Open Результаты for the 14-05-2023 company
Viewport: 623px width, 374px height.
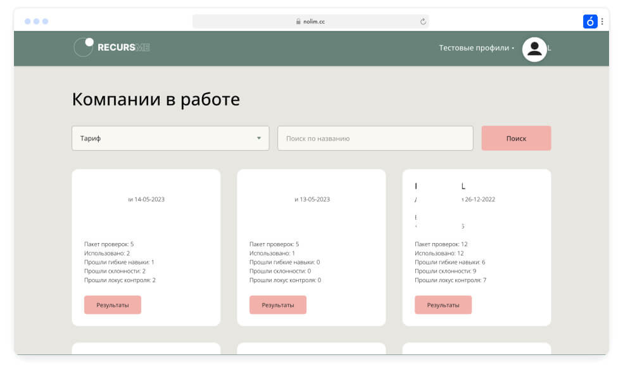pos(113,305)
